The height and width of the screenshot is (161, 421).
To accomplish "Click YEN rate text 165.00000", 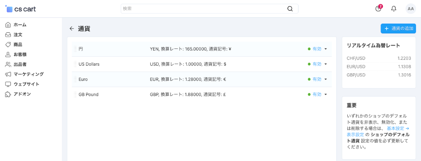I will click(196, 49).
